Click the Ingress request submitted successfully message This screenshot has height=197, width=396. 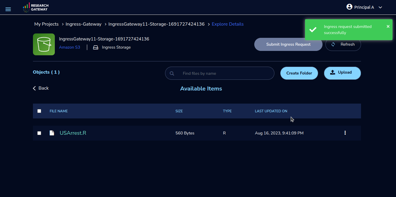click(348, 30)
